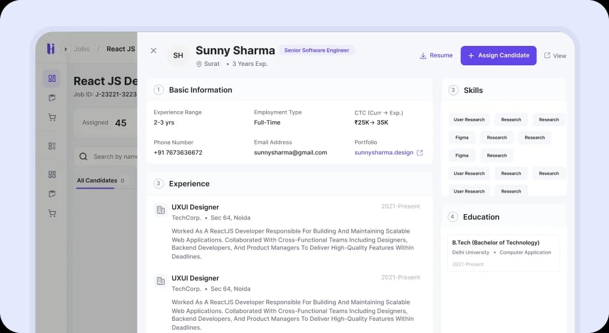Click the external-link icon beside the portfolio URL
Image resolution: width=609 pixels, height=333 pixels.
point(420,153)
